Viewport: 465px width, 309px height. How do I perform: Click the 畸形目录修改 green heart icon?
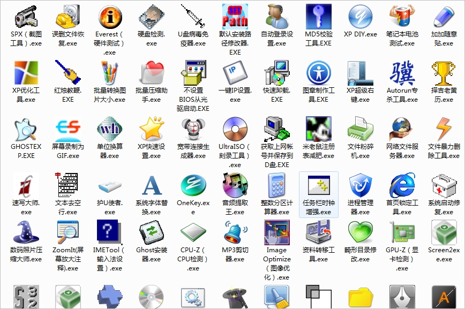[361, 232]
